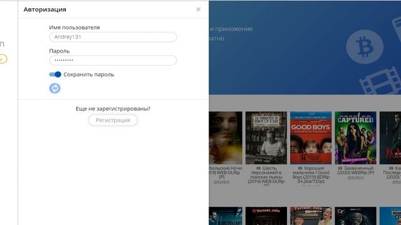
Task: Click @bitbit under Захваченный title
Action: 355,177
